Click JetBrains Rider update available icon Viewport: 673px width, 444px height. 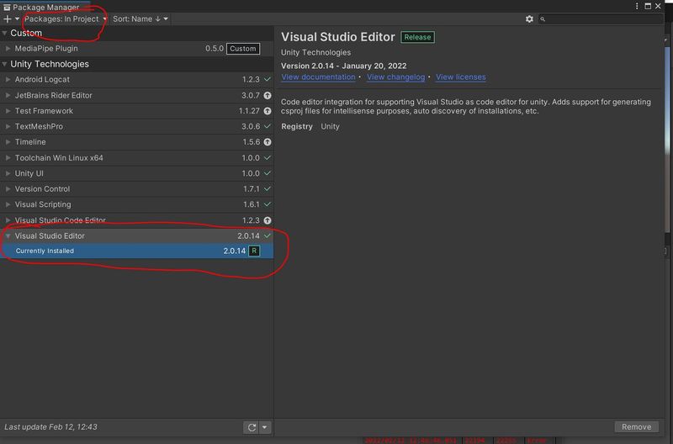point(268,95)
